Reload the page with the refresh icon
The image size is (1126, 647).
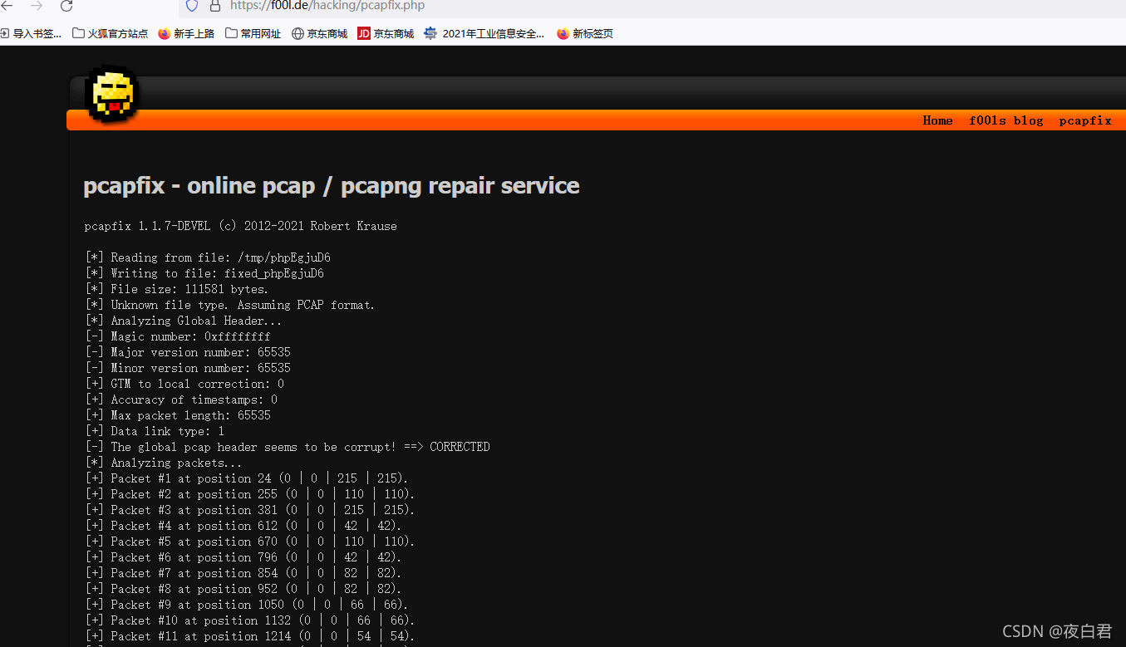click(66, 6)
